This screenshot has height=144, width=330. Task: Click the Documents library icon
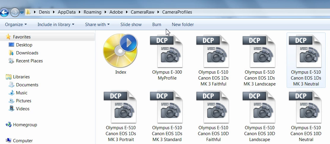pos(11,85)
